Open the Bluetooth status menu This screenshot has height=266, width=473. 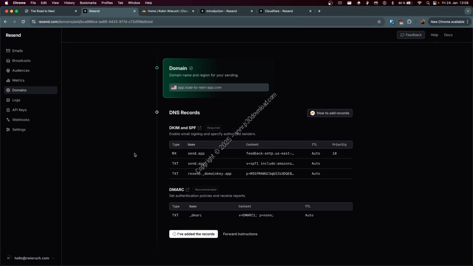pos(392,3)
